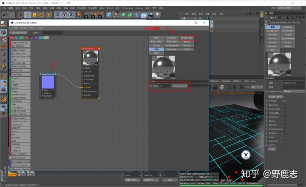Image resolution: width=306 pixels, height=187 pixels.
Task: Select Color Correction in node list
Action: coord(20,121)
